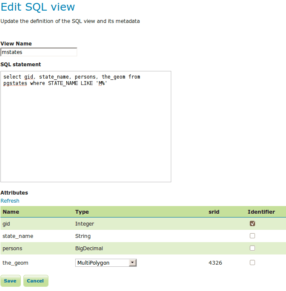Click the View Name input field
Image resolution: width=286 pixels, height=291 pixels.
[x=39, y=52]
